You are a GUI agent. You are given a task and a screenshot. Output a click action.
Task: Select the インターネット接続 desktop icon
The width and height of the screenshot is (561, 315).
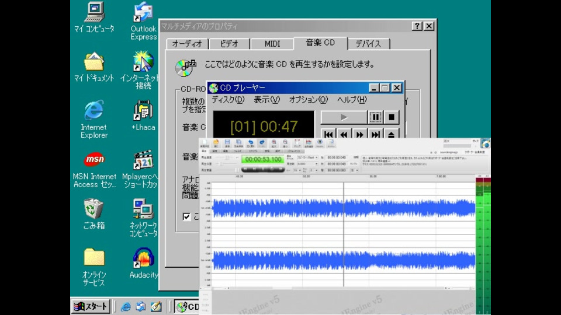tap(140, 69)
